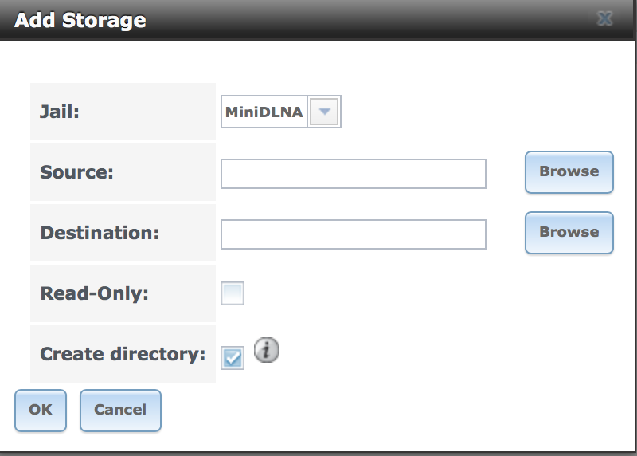
Task: Click the Jail label
Action: [x=59, y=112]
